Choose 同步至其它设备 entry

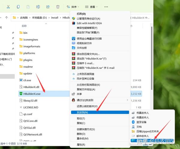pyautogui.click(x=100, y=79)
